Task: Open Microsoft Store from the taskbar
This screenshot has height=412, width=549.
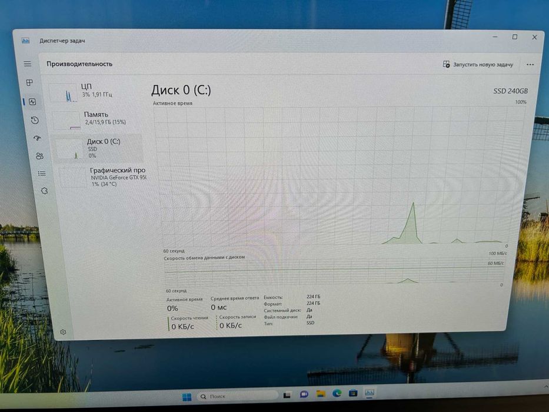Action: pyautogui.click(x=353, y=393)
